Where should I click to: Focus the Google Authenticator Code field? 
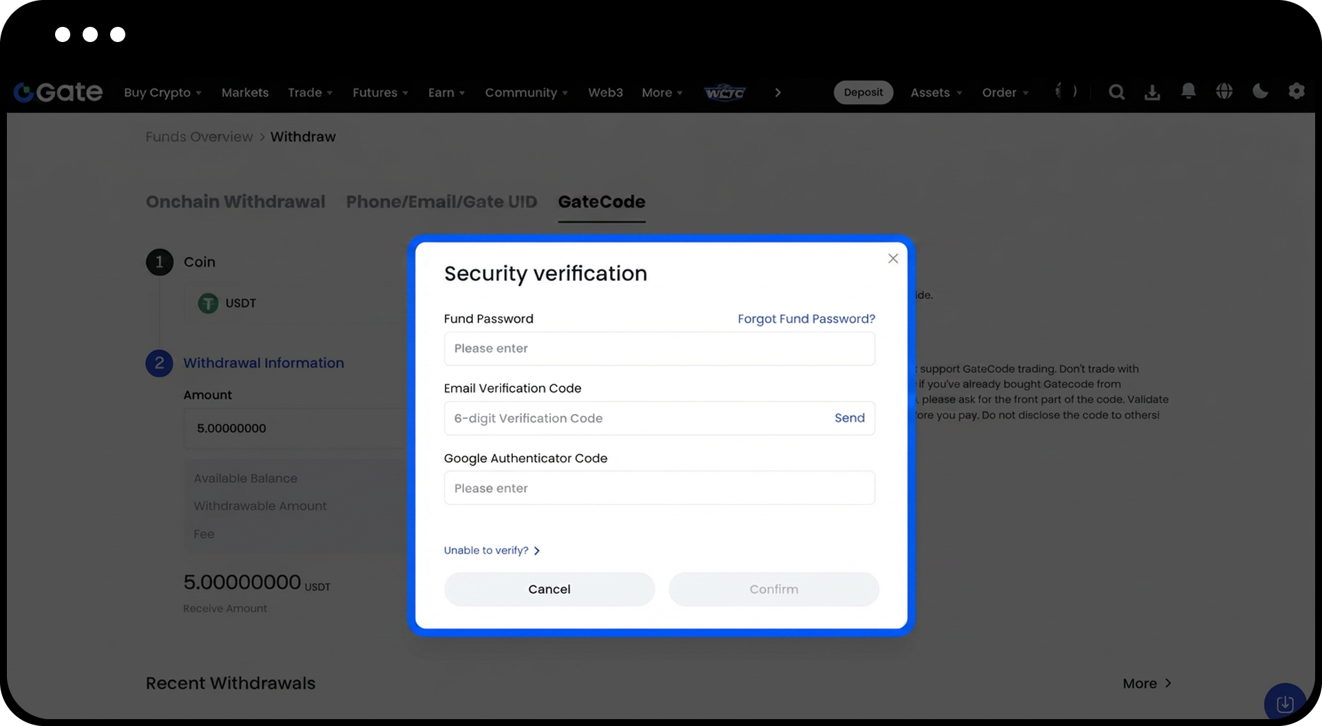(659, 488)
